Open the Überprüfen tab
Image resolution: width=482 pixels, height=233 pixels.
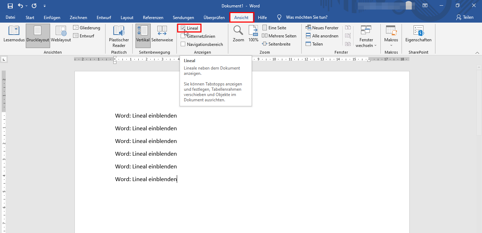[x=214, y=17]
